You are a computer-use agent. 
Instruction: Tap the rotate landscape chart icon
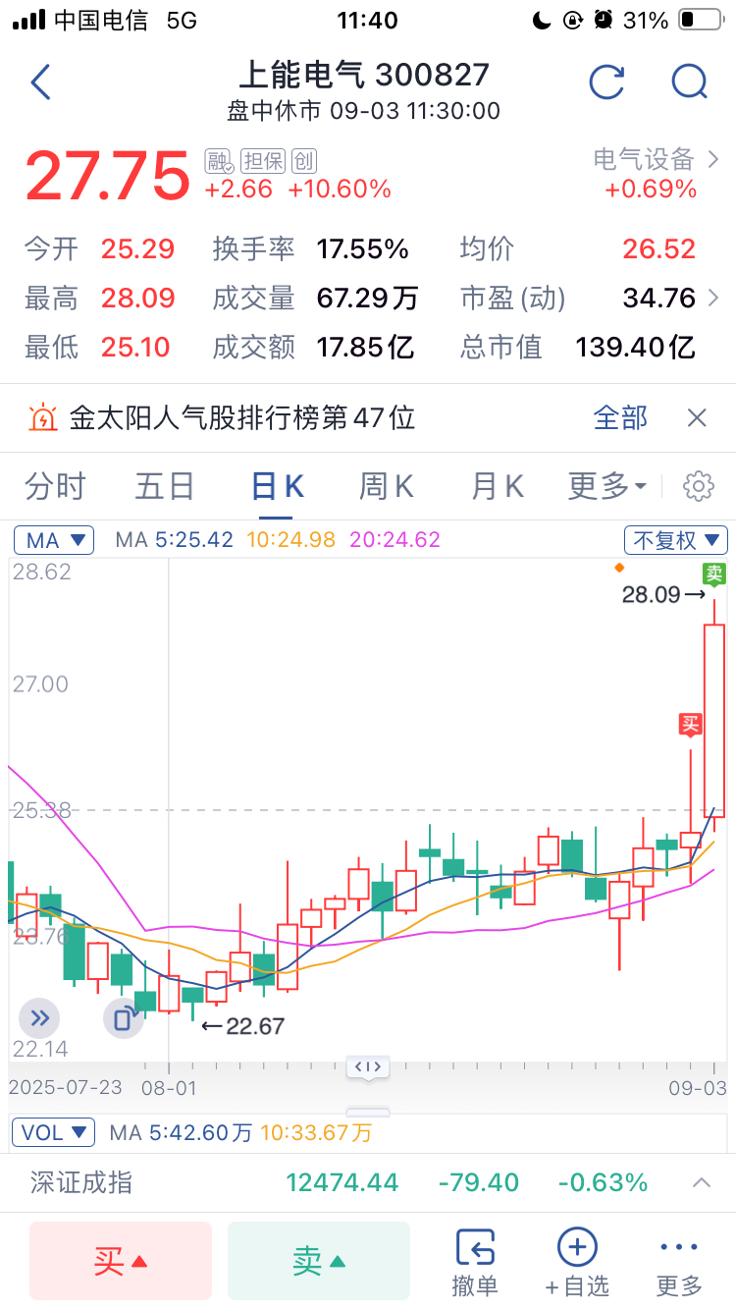click(124, 1017)
